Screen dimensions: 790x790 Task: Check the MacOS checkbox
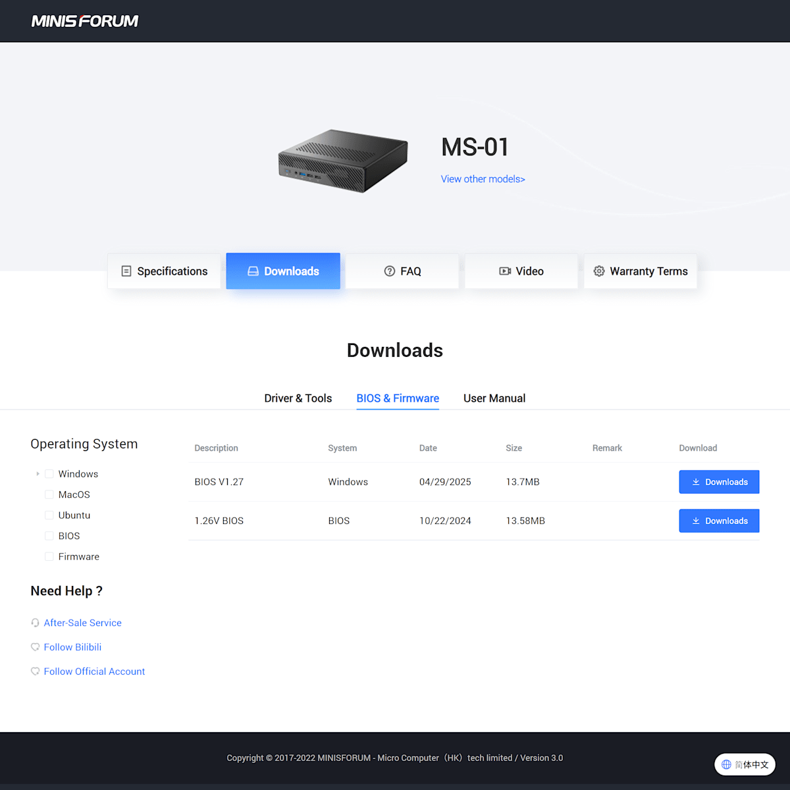click(49, 494)
